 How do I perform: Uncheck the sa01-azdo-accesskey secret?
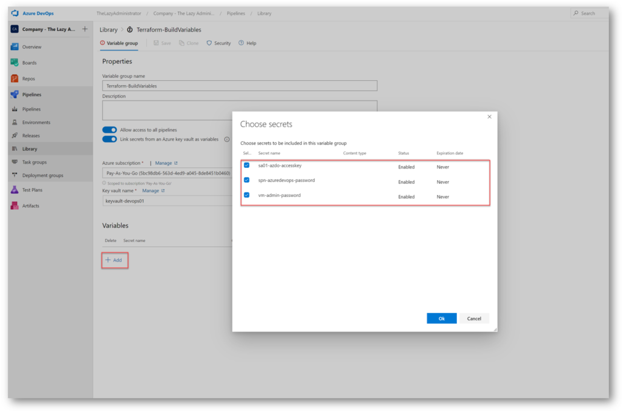(247, 165)
